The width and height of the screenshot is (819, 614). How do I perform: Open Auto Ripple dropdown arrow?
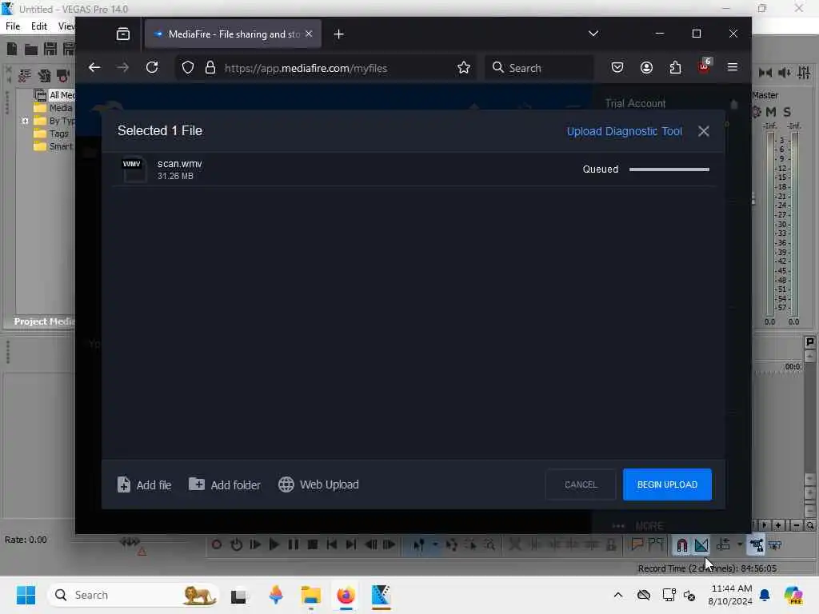(740, 545)
